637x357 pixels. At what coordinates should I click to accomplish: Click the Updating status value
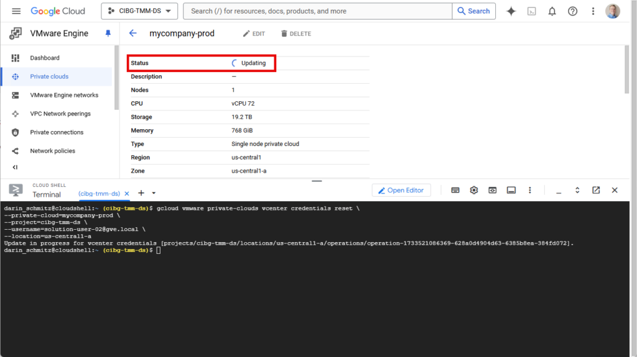click(254, 63)
